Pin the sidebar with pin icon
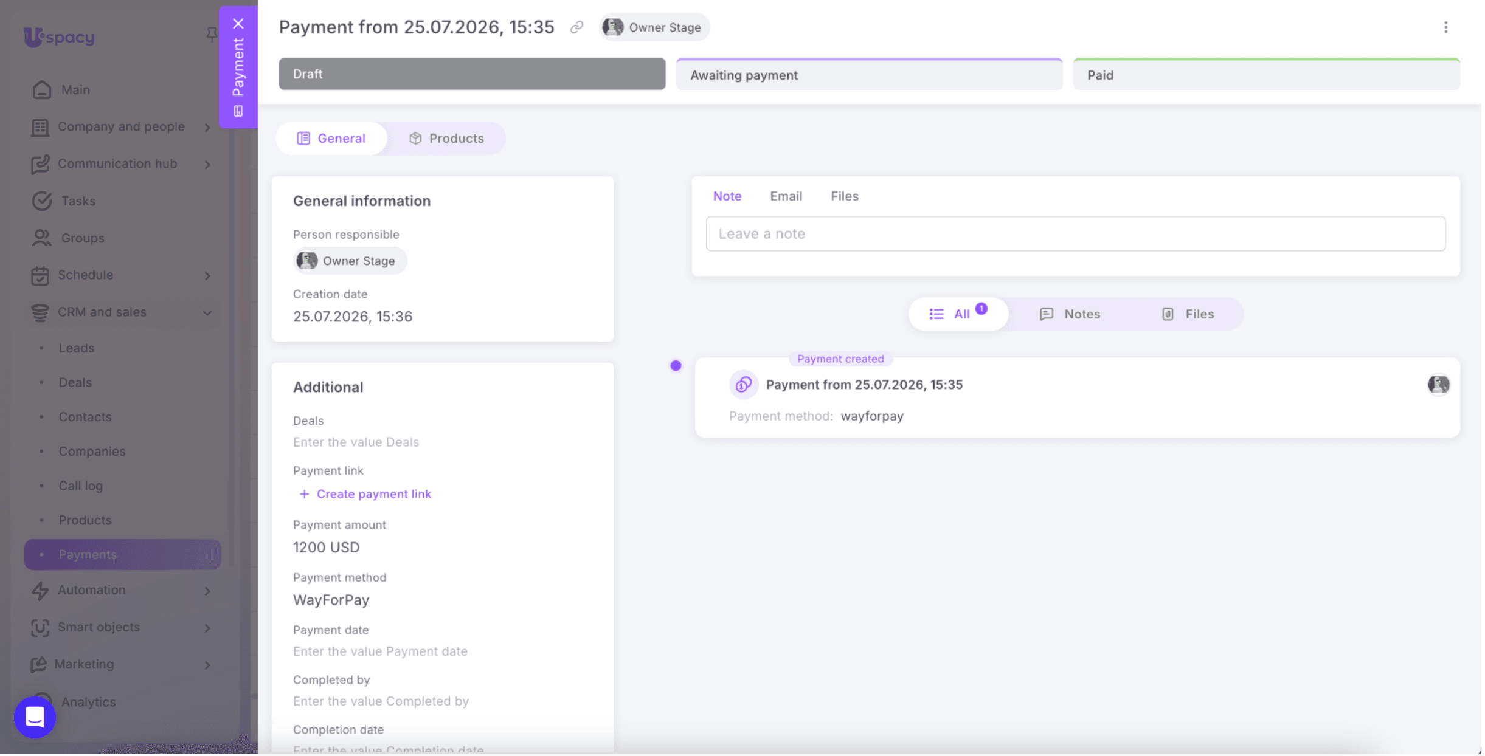Image resolution: width=1485 pixels, height=756 pixels. [x=211, y=35]
